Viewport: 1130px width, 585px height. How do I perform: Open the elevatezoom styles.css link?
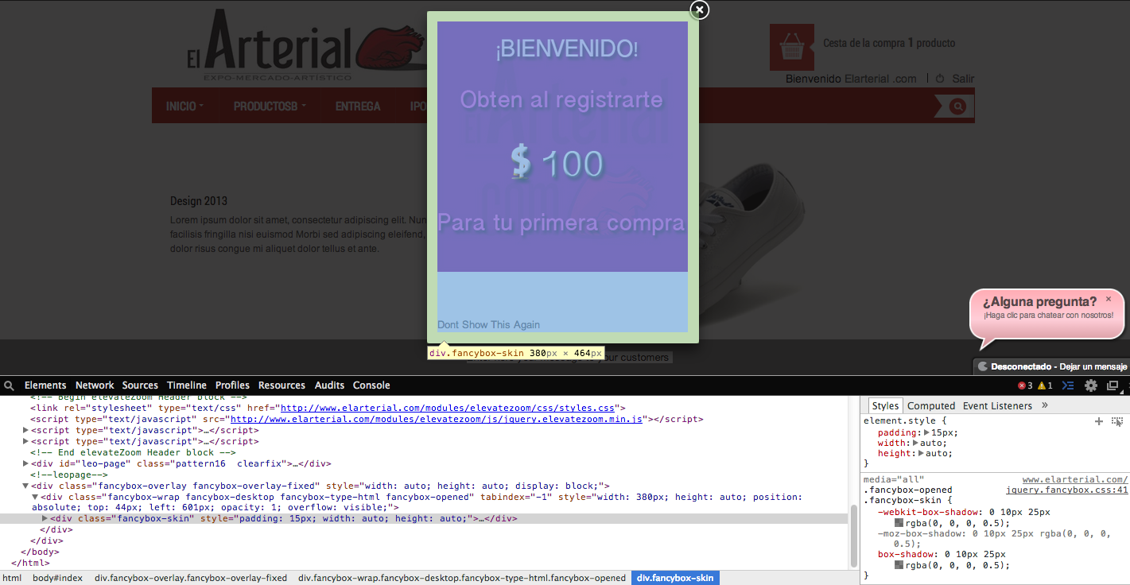[449, 408]
